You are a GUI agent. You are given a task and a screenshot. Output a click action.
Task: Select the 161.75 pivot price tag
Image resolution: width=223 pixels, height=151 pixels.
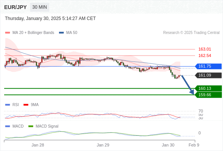click(x=208, y=66)
